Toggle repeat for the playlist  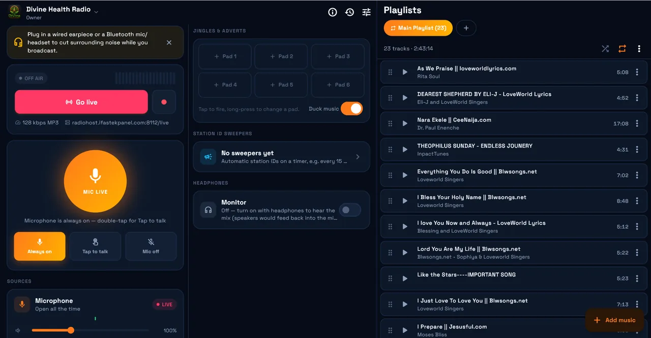[x=622, y=49]
